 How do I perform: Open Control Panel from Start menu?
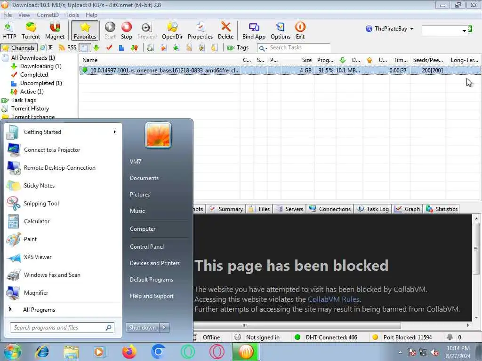147,247
